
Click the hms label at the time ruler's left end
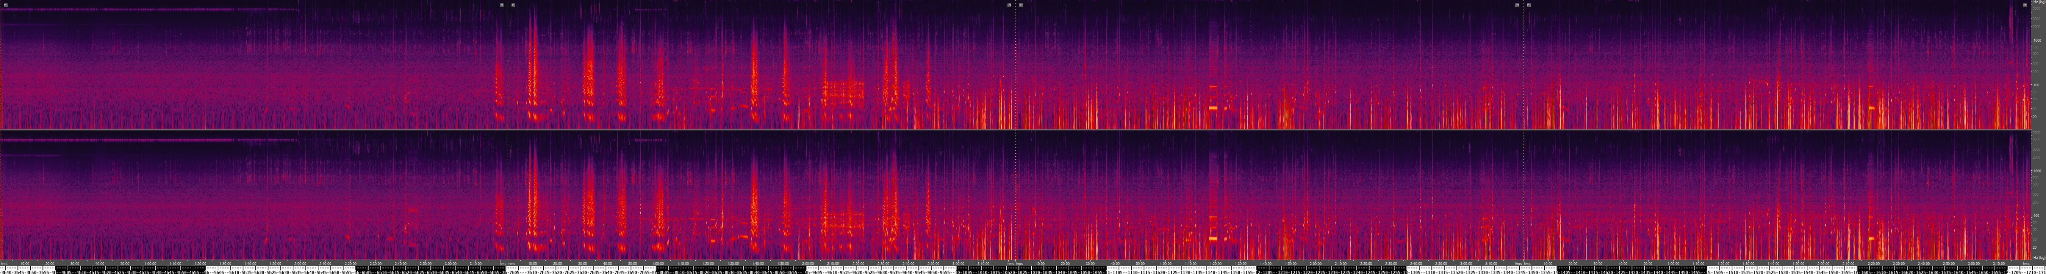coord(4,264)
